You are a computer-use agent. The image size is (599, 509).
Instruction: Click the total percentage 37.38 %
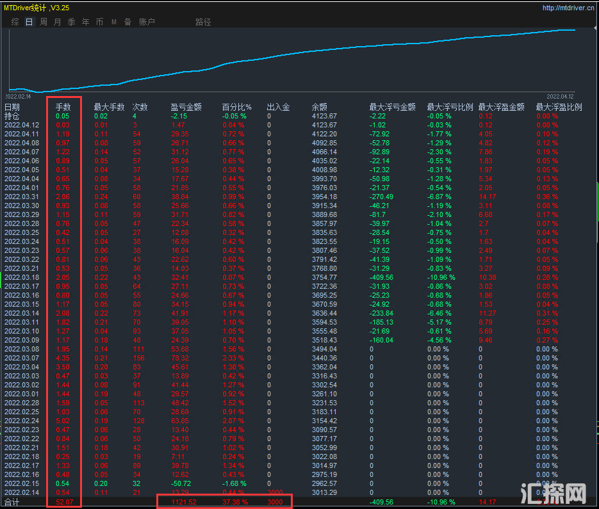tap(235, 502)
